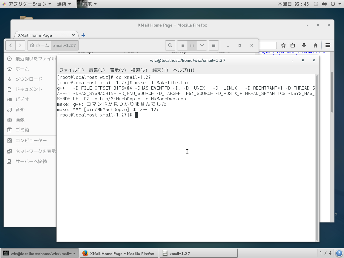
Task: Show Firefox bookmarks list
Action: click(293, 45)
